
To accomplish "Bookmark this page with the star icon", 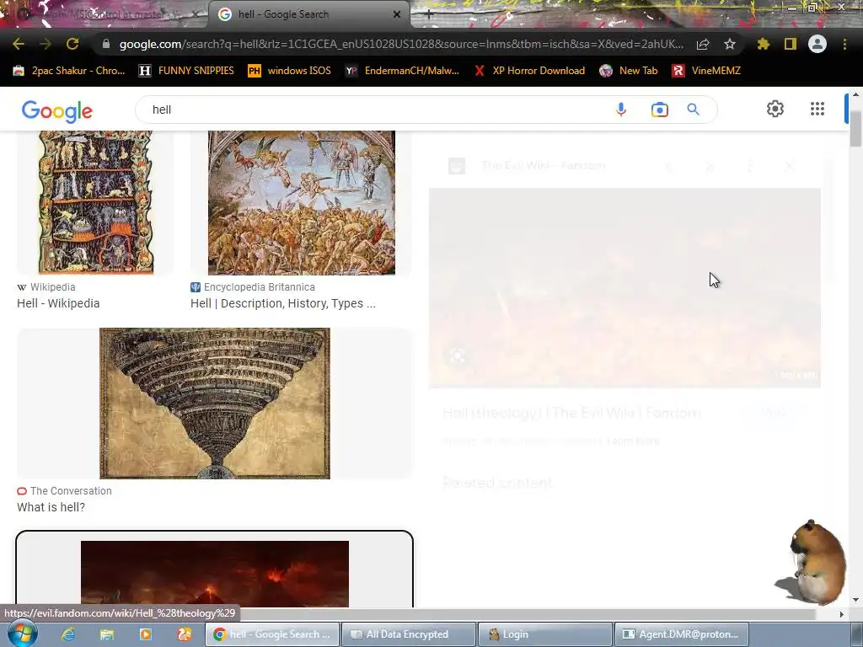I will pos(729,44).
